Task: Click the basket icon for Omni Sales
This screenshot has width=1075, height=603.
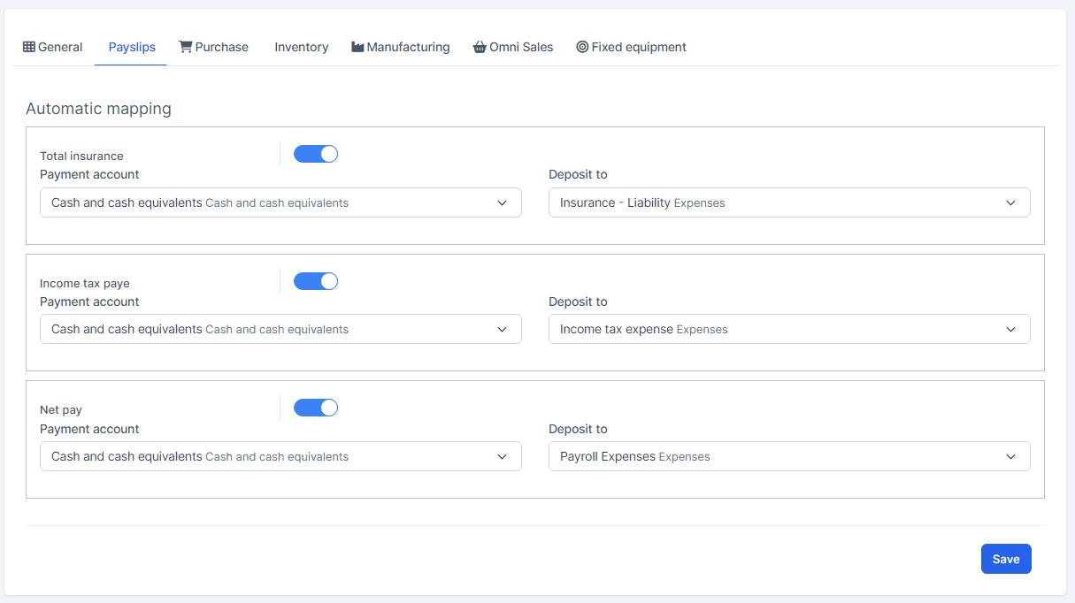Action: tap(480, 47)
